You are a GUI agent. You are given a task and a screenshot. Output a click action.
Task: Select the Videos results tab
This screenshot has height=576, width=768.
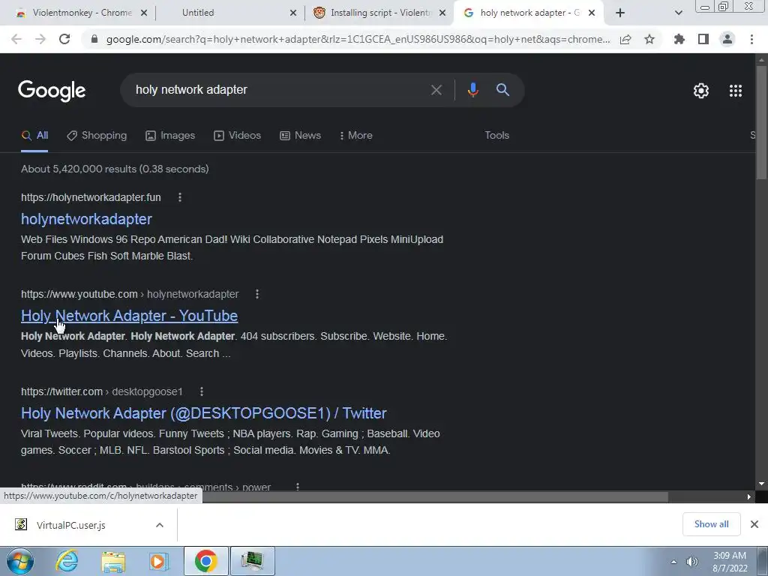238,135
